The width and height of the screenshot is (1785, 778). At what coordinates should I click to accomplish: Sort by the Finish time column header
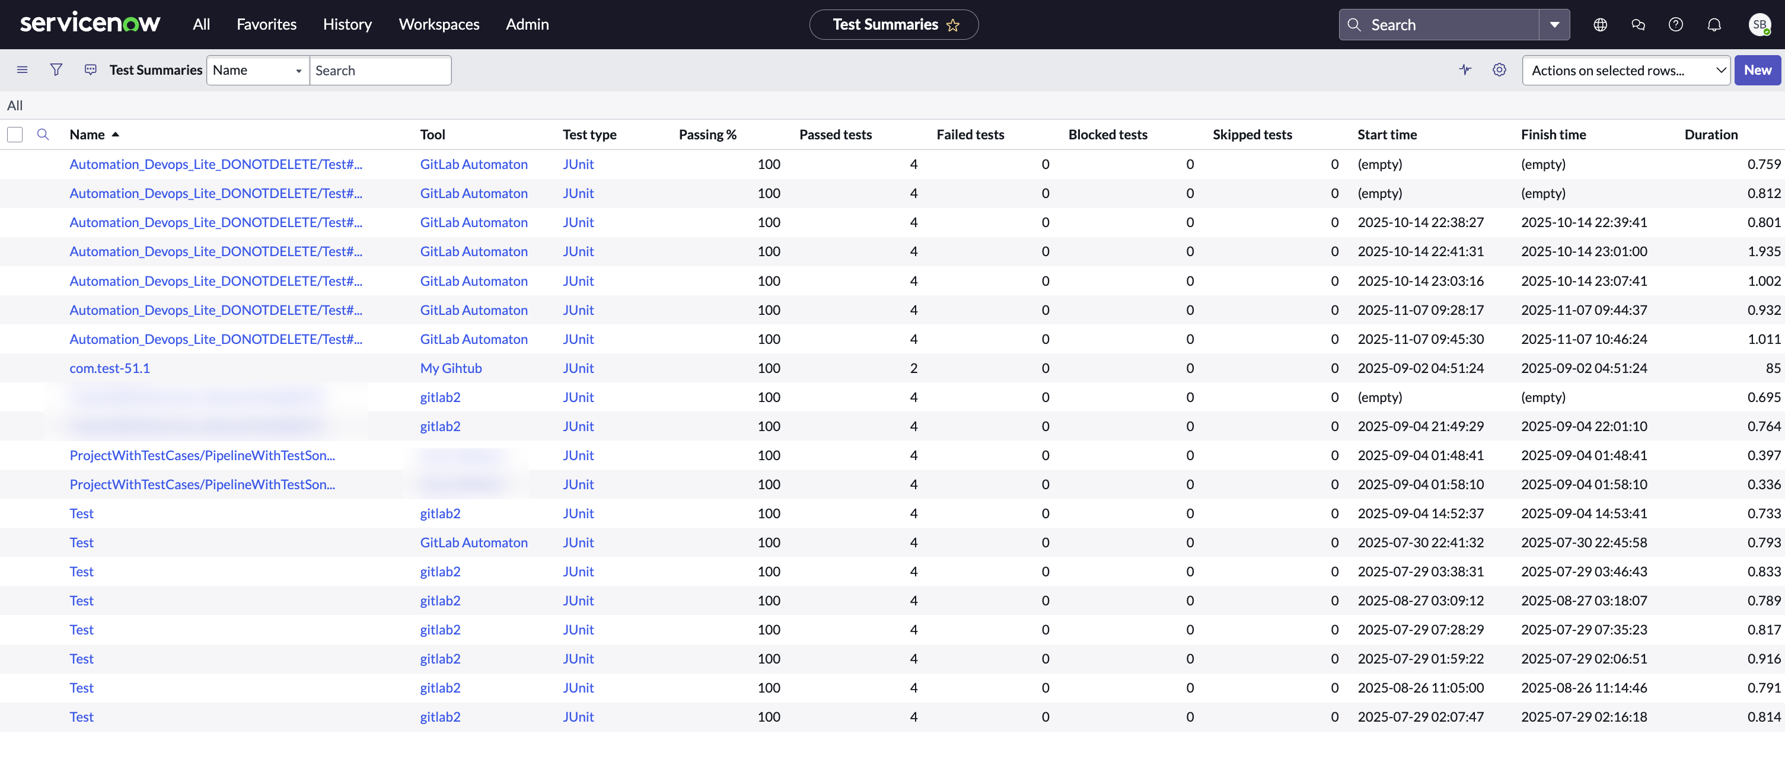(x=1553, y=135)
